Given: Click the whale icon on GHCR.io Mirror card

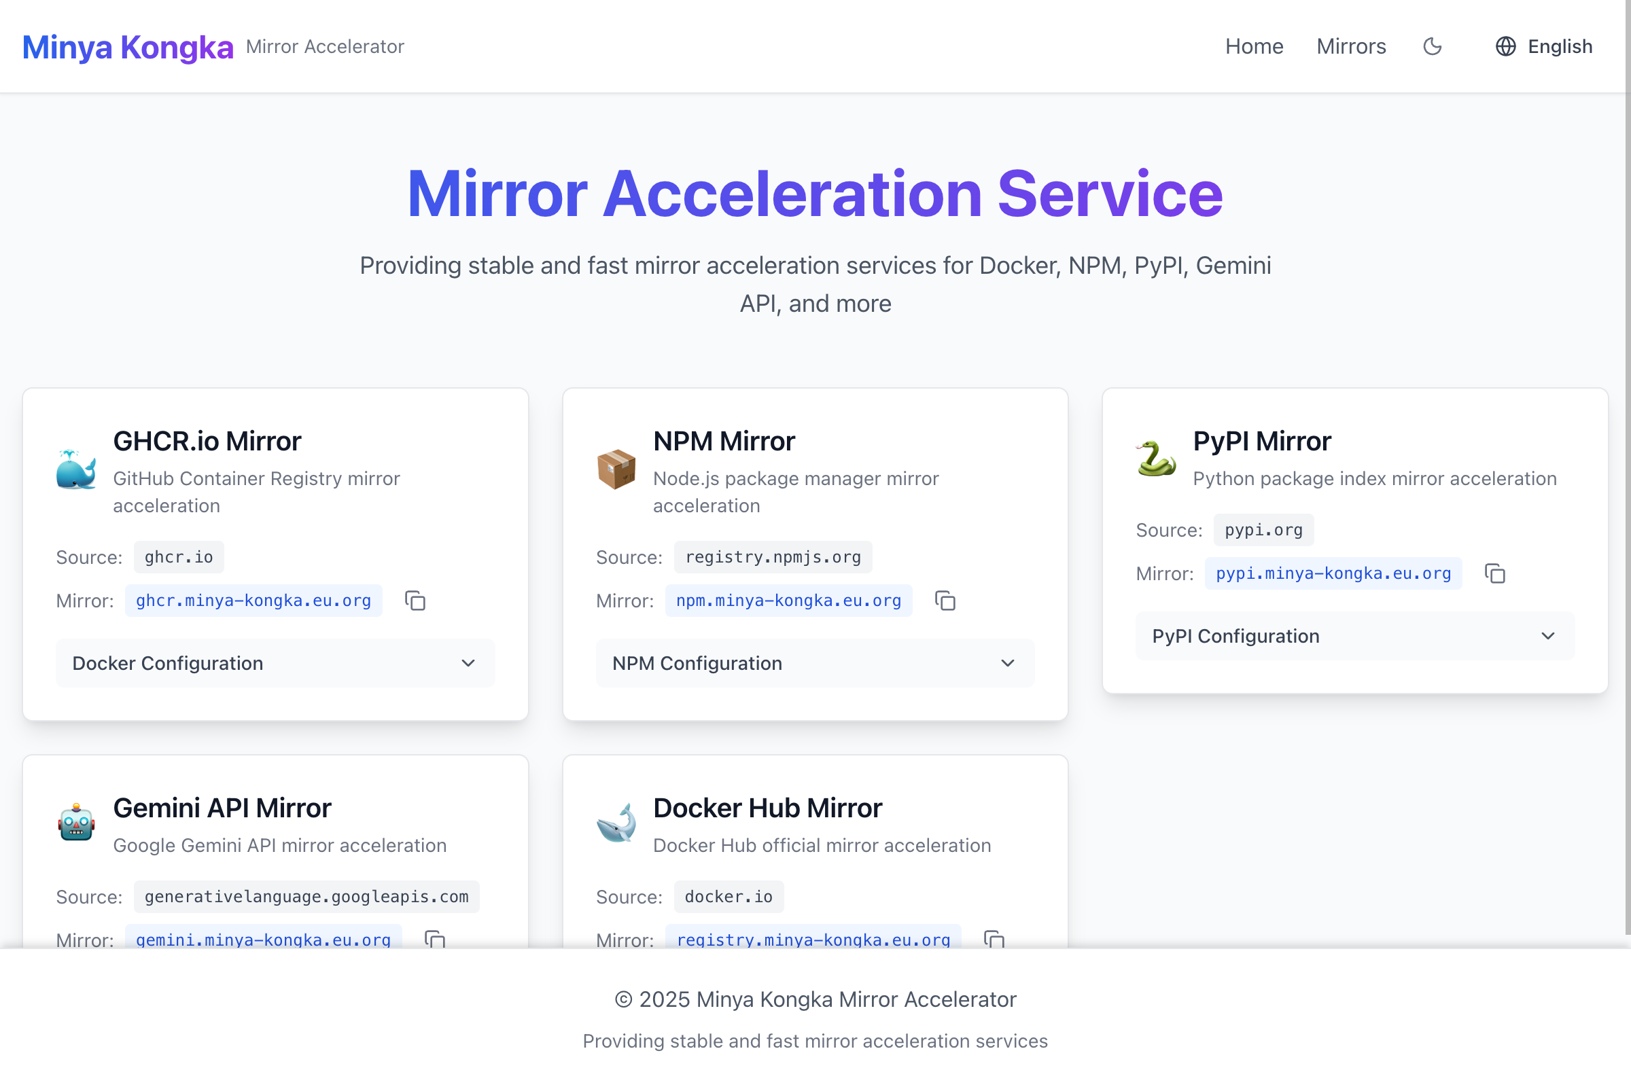Looking at the screenshot, I should click(76, 470).
